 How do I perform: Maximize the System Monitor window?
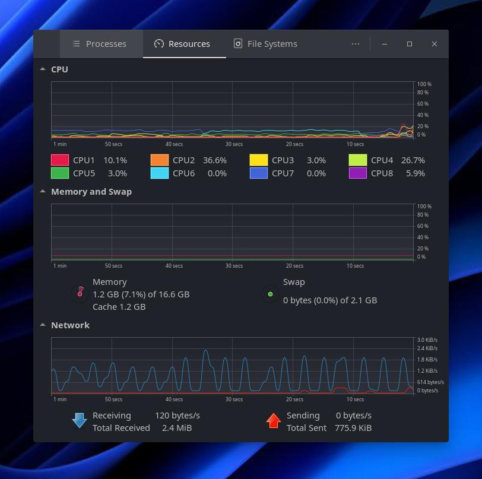point(409,44)
